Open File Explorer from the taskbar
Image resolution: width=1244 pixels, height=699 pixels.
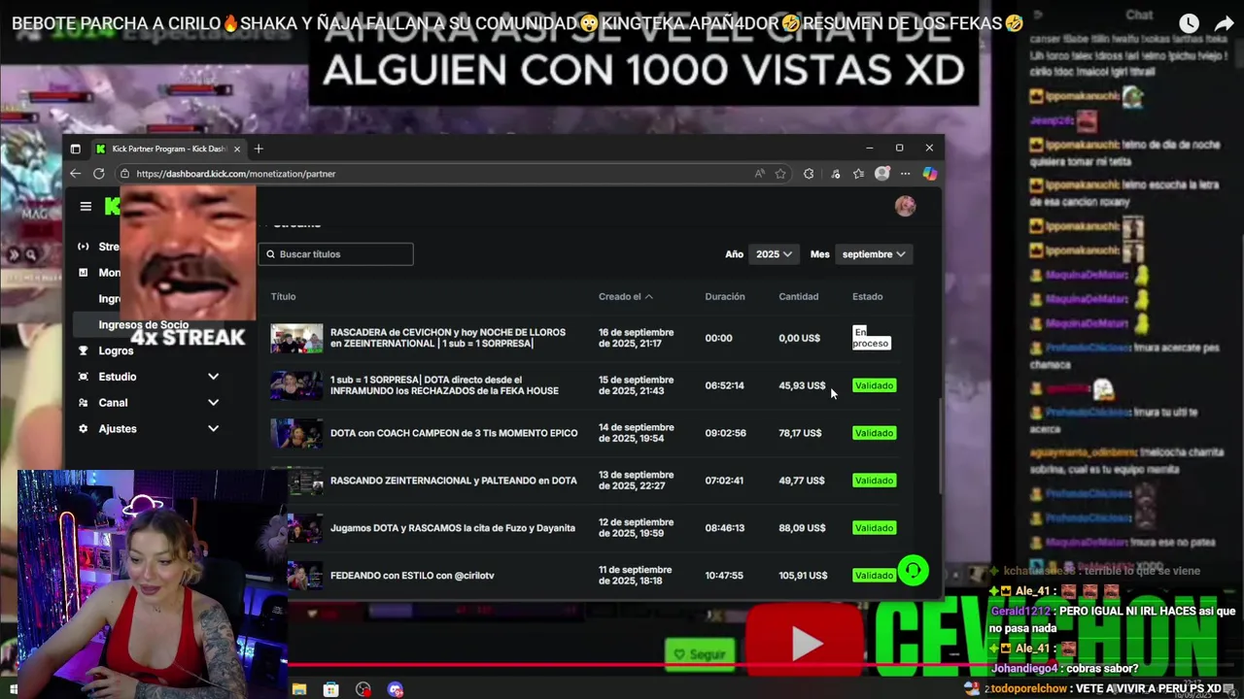click(x=299, y=689)
